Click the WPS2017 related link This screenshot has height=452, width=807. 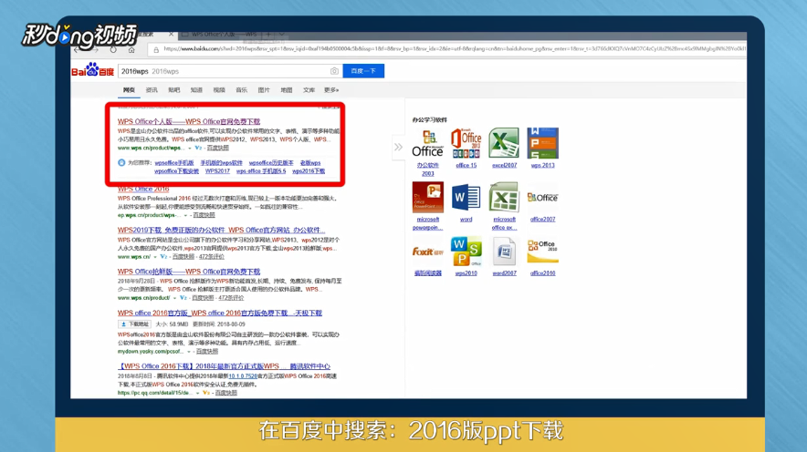pos(217,171)
